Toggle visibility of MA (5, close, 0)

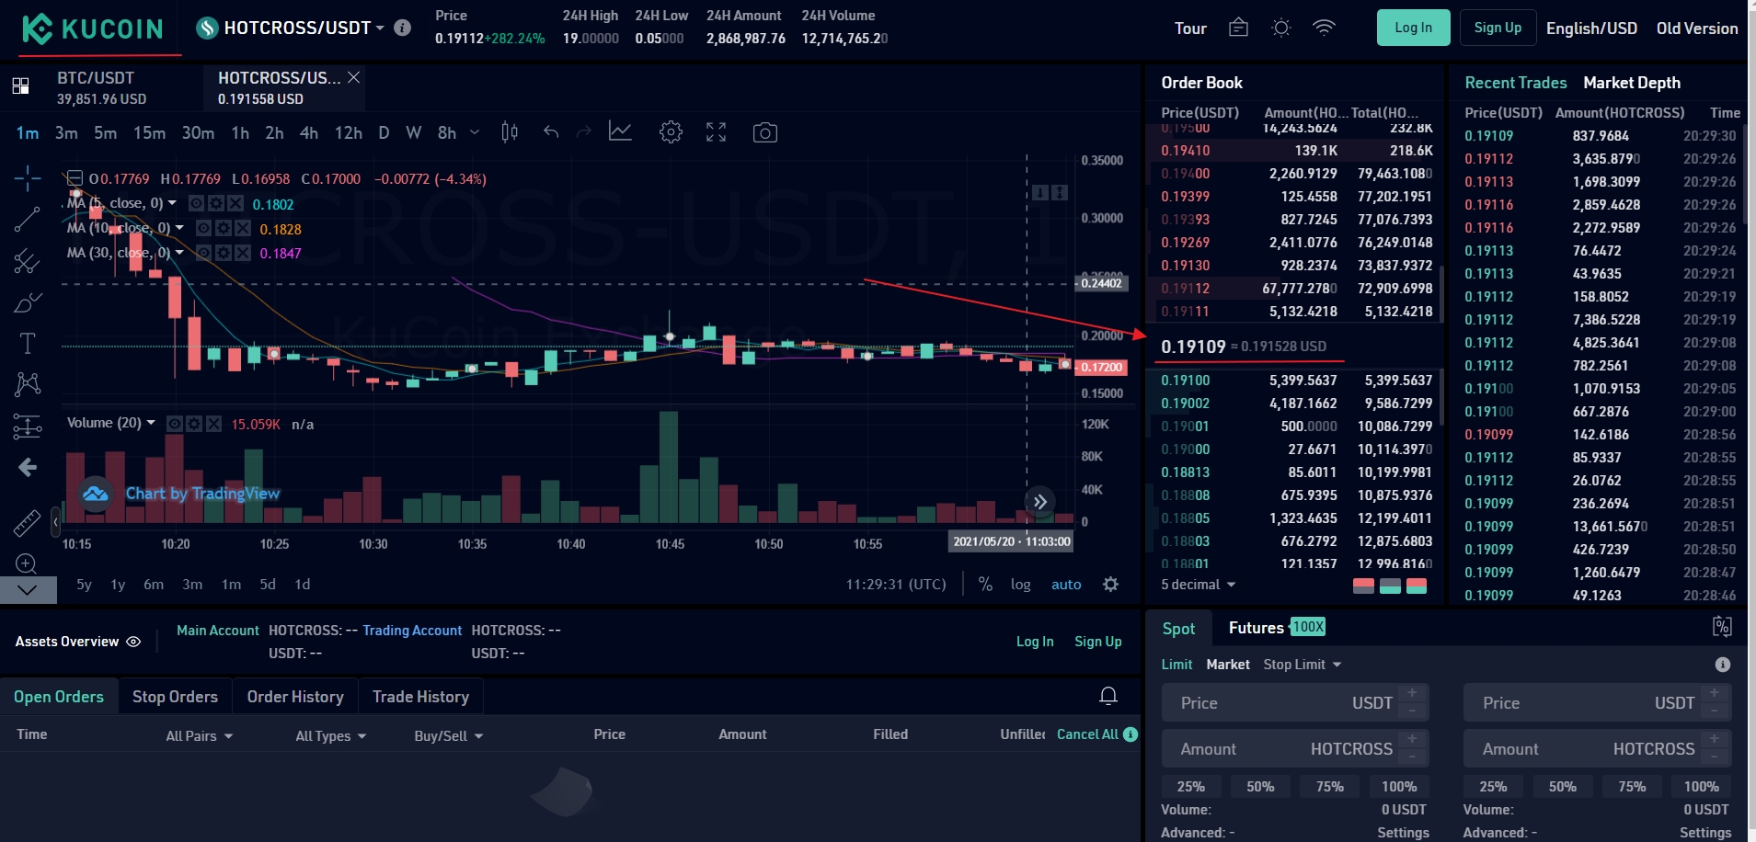pyautogui.click(x=196, y=203)
